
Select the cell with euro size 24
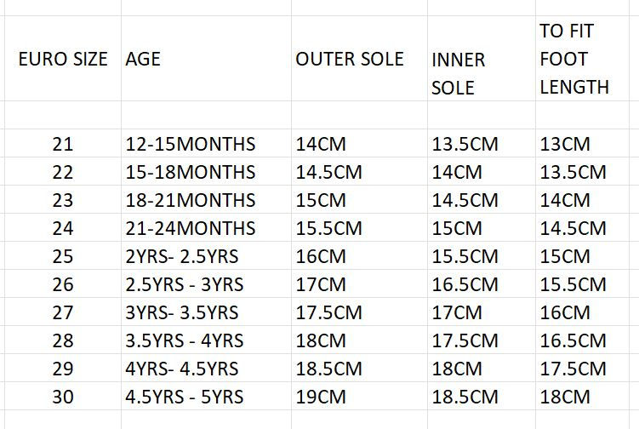[x=63, y=228]
